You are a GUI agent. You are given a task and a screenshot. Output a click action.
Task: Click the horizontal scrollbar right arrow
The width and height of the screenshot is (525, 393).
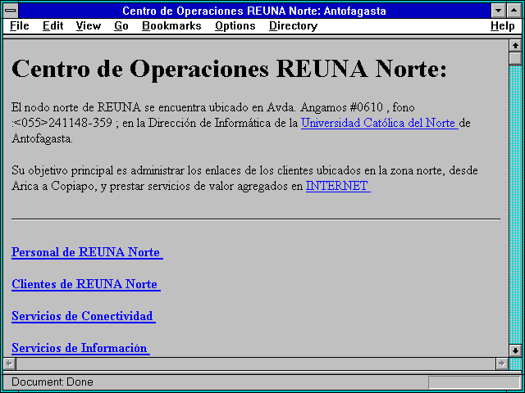pos(501,364)
